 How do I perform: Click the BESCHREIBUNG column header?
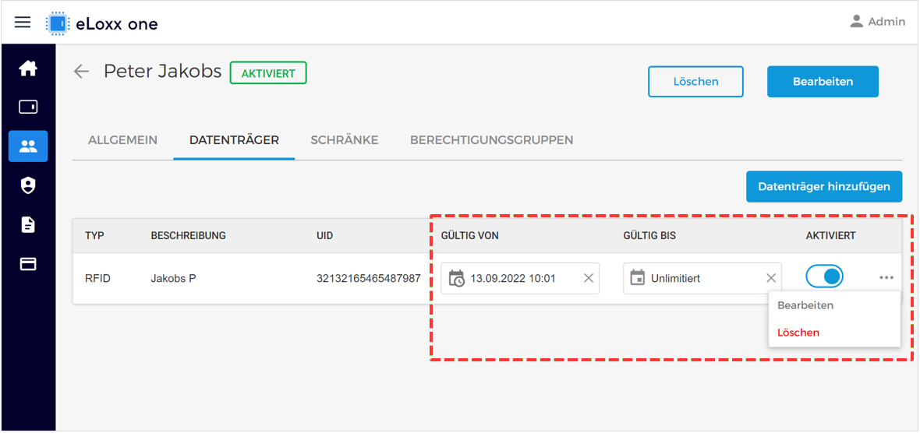189,235
